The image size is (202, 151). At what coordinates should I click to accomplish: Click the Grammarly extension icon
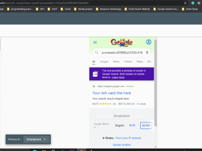click(x=193, y=3)
